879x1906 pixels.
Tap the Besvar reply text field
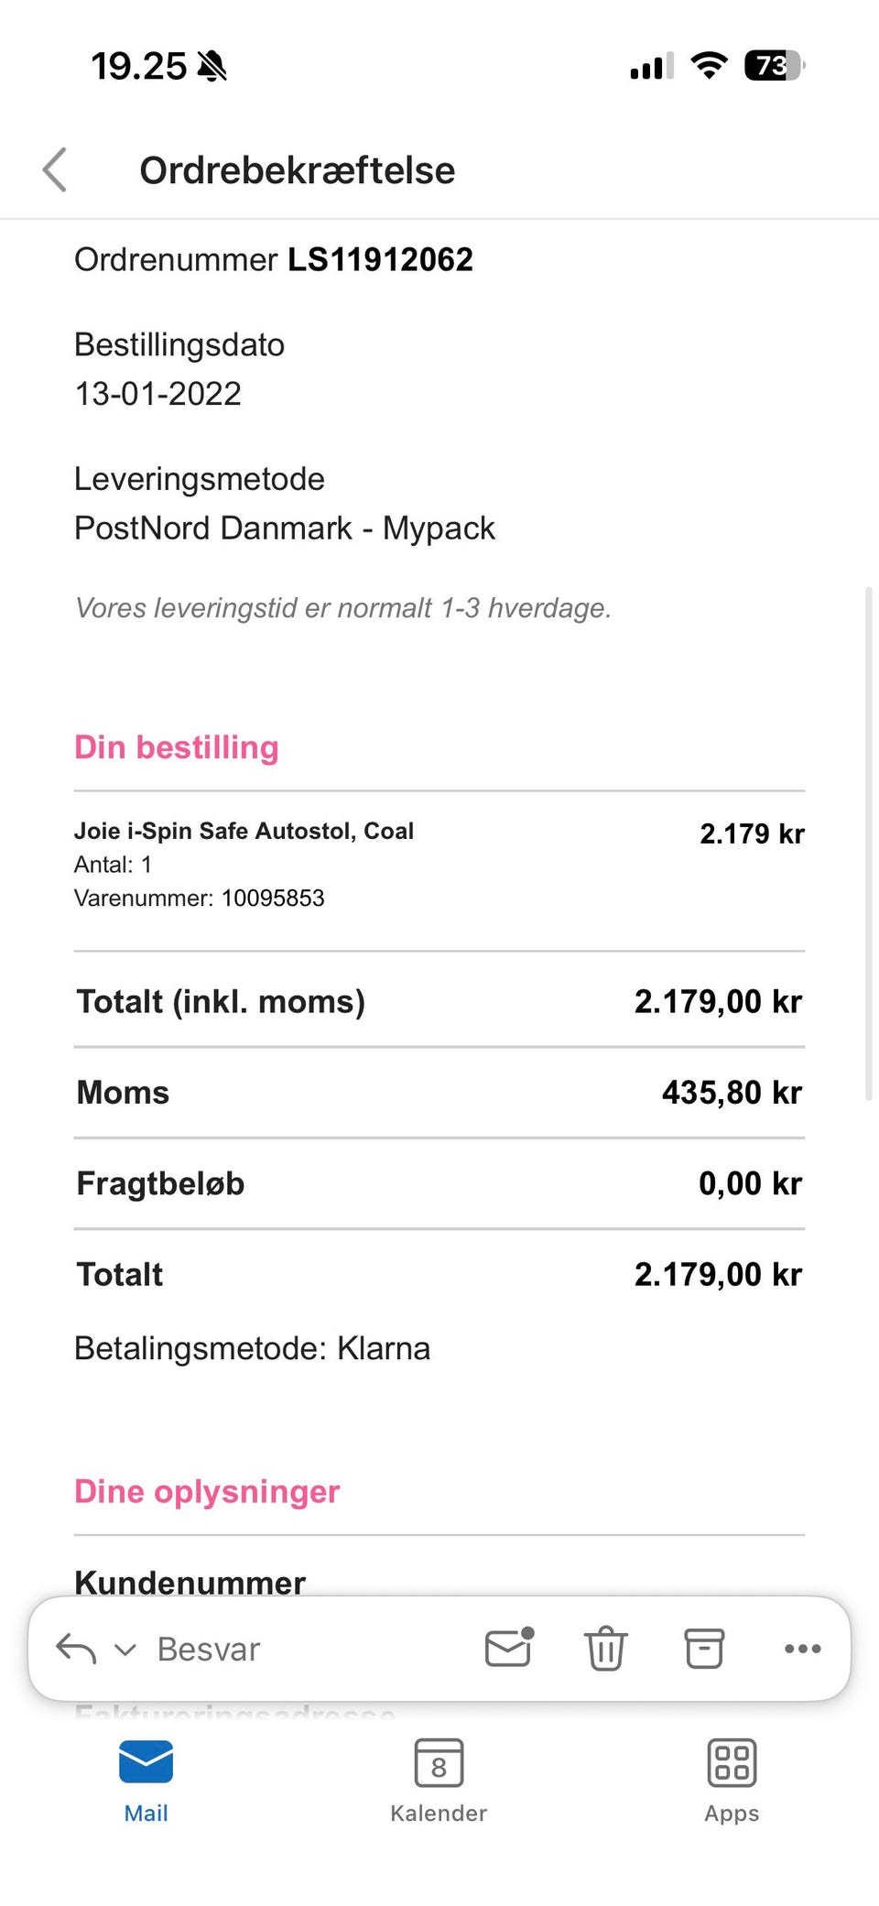point(209,1650)
